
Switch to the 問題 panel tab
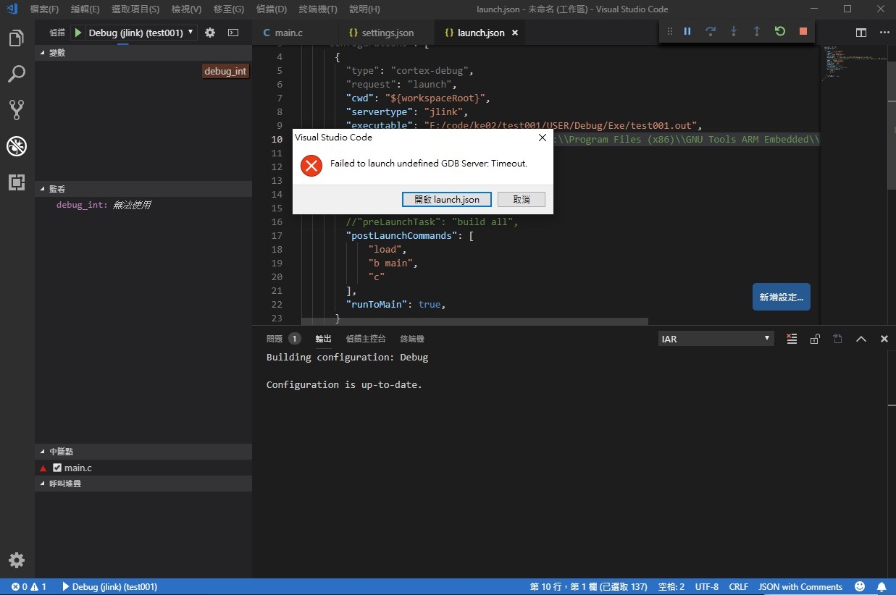(x=283, y=339)
